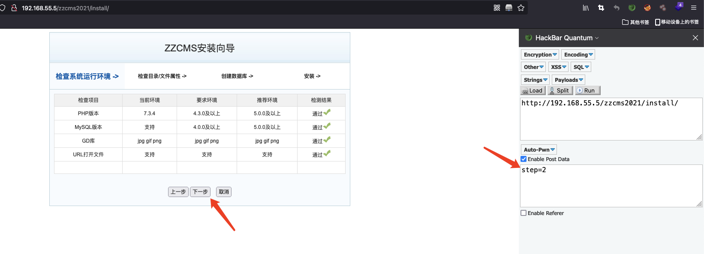Click the 上一步 button

(178, 192)
